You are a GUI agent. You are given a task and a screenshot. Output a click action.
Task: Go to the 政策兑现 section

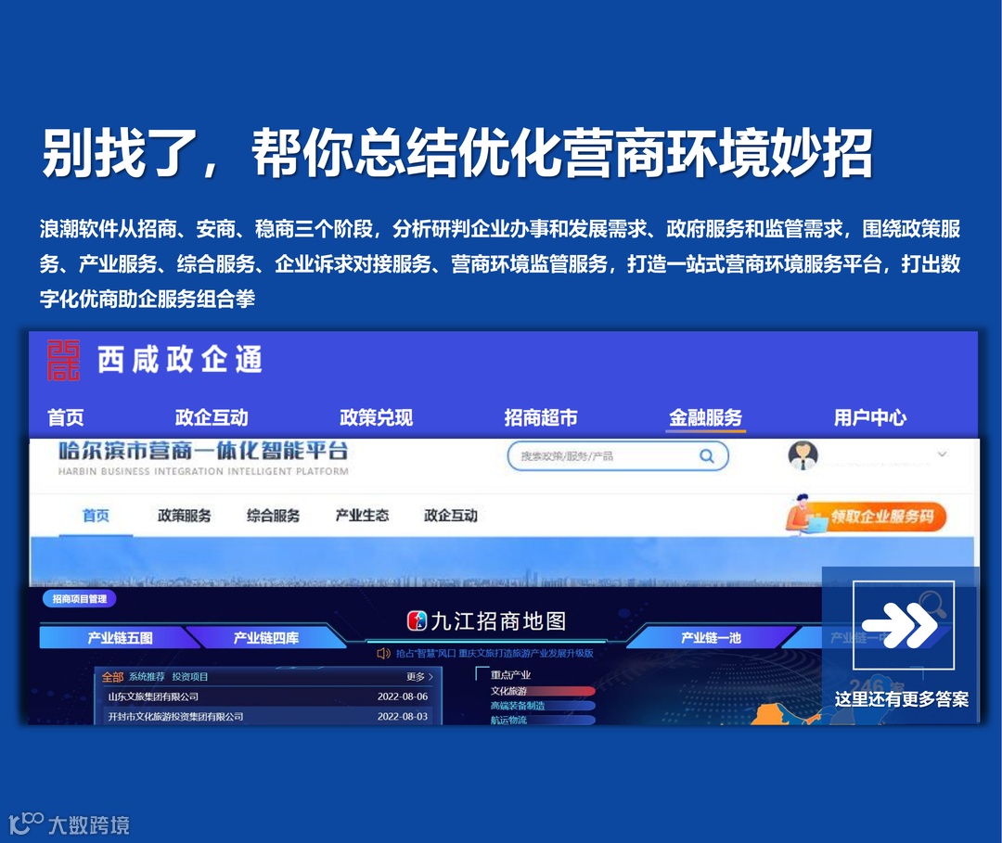click(x=377, y=417)
